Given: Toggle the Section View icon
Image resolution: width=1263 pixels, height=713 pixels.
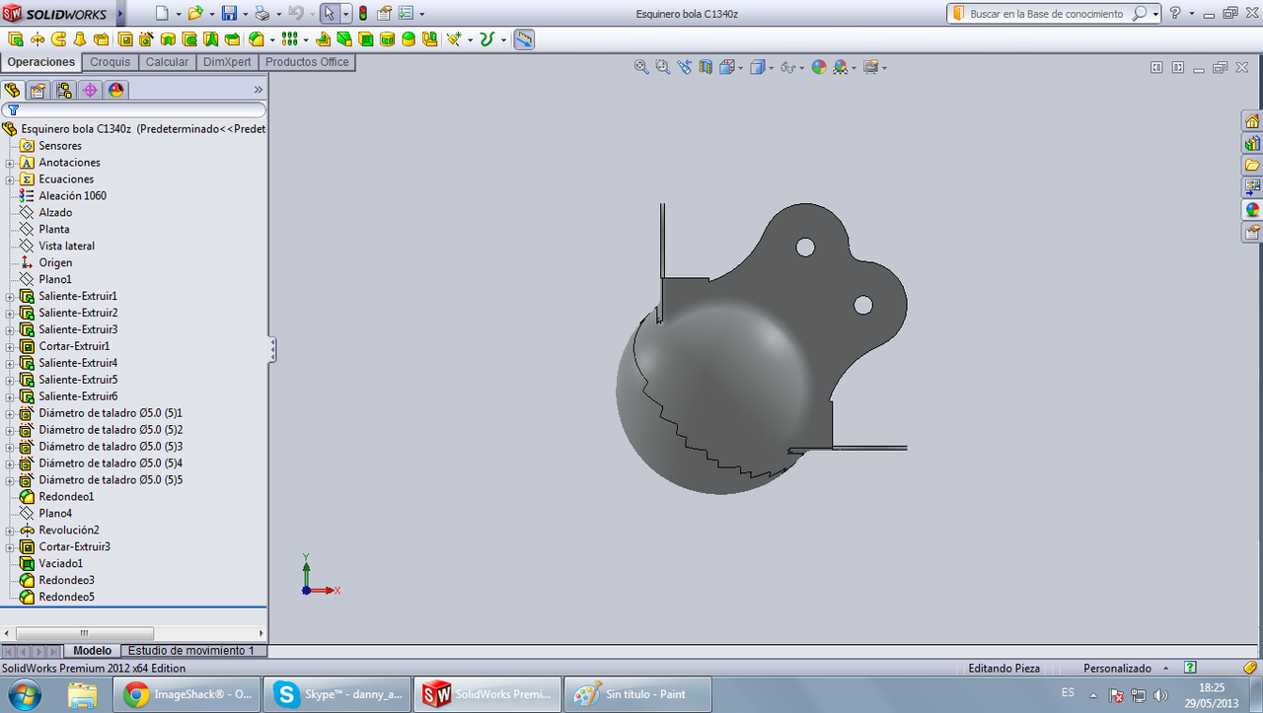Looking at the screenshot, I should (706, 67).
